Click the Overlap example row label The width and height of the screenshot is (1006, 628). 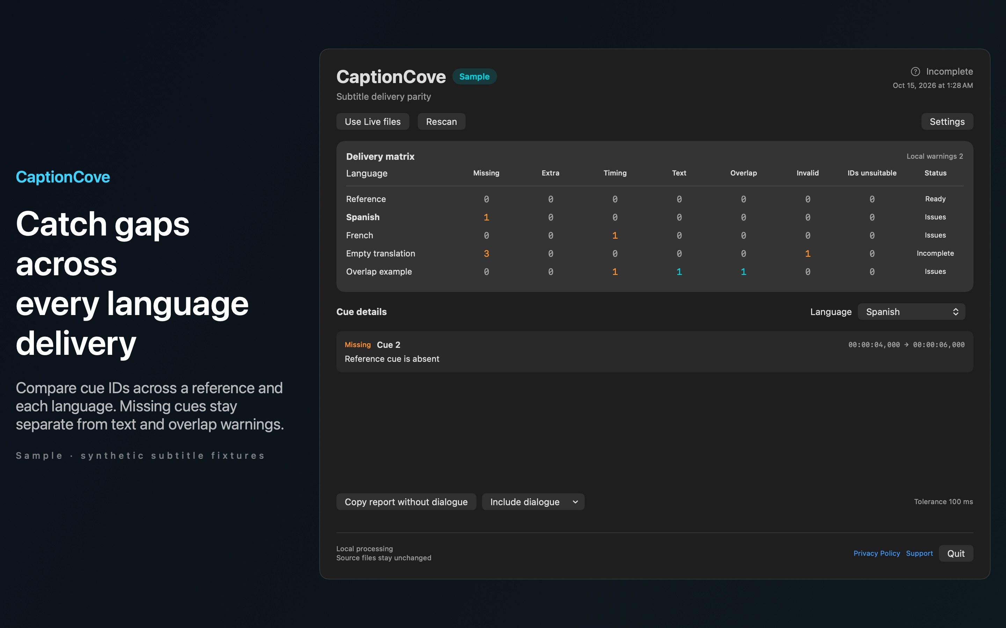click(379, 272)
